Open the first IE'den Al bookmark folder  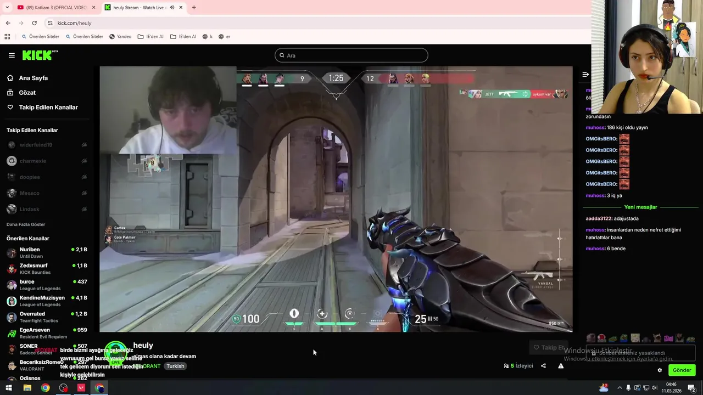coord(150,37)
